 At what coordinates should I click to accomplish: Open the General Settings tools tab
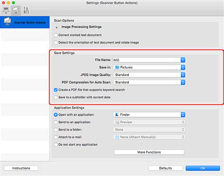26,10
